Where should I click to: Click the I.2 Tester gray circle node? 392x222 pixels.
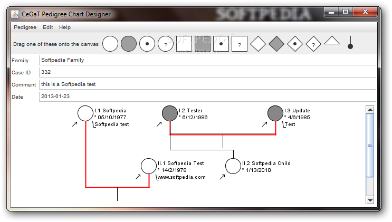170,113
